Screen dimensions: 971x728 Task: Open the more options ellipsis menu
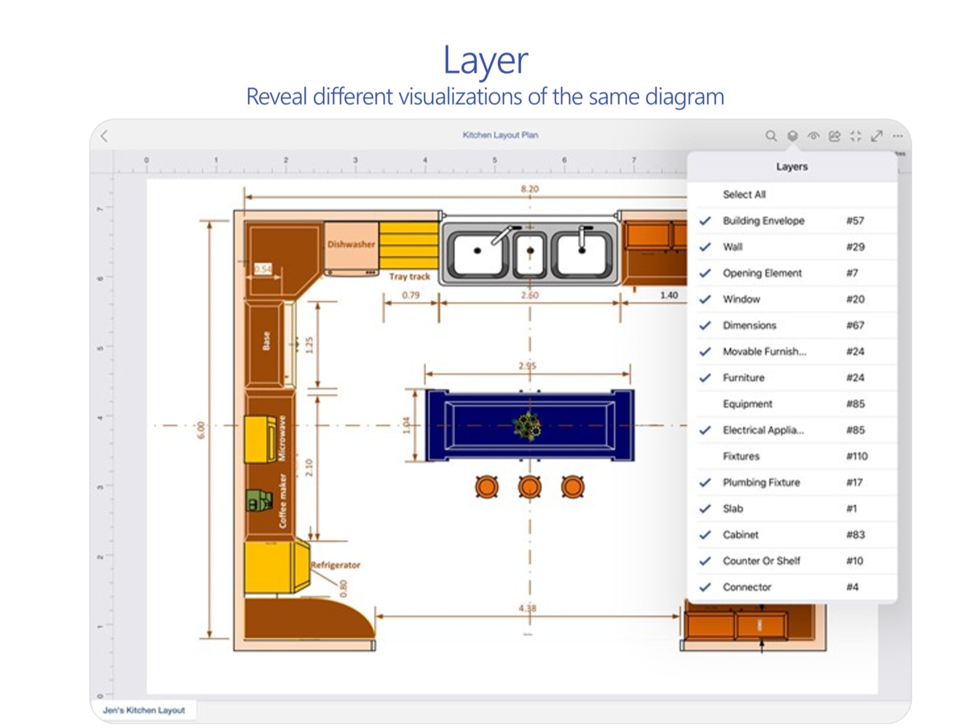(898, 136)
